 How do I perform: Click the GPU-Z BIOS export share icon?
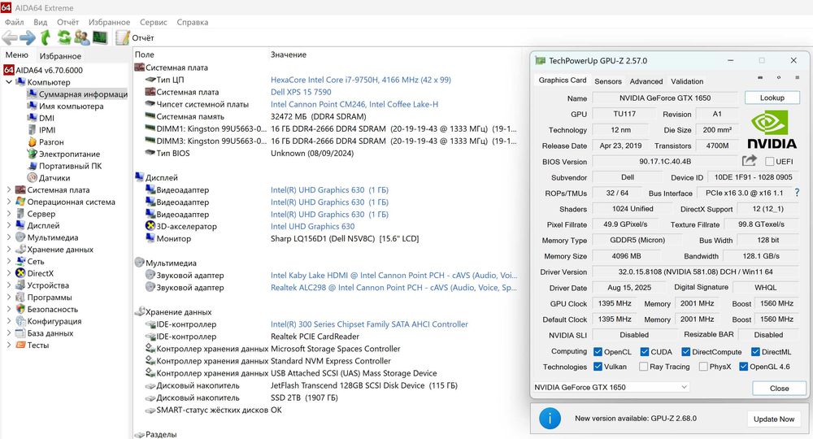coord(749,161)
